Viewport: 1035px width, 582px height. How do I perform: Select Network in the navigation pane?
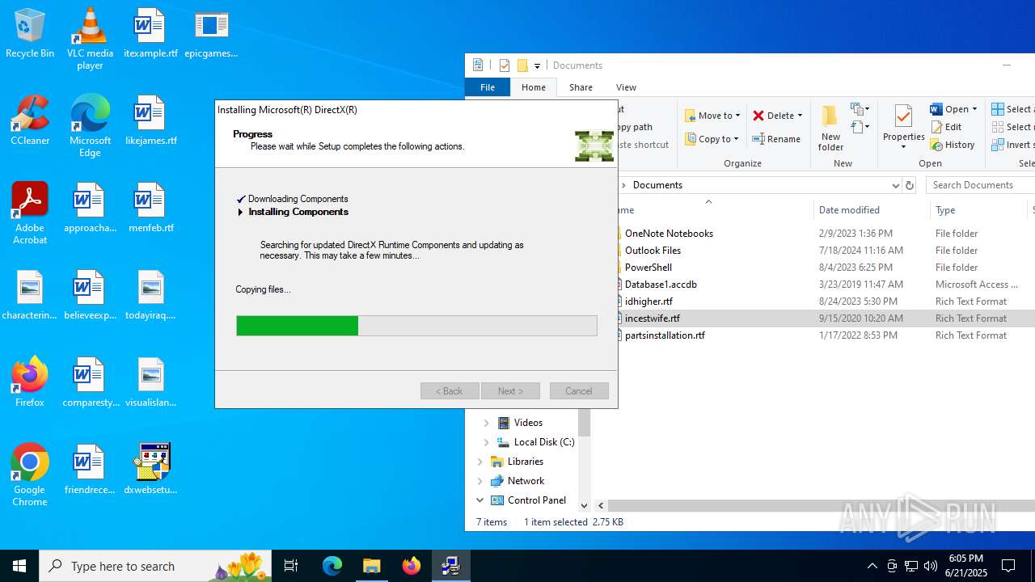[526, 481]
